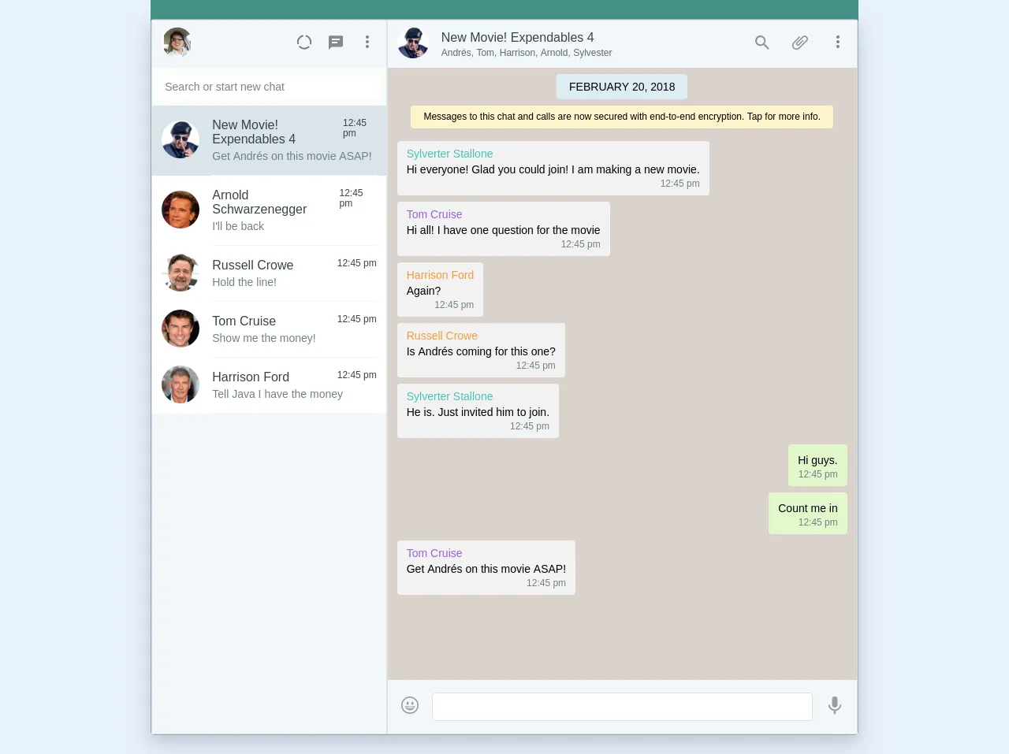This screenshot has width=1009, height=754.
Task: Select New Movie! Expendables 4 chat
Action: [x=269, y=140]
